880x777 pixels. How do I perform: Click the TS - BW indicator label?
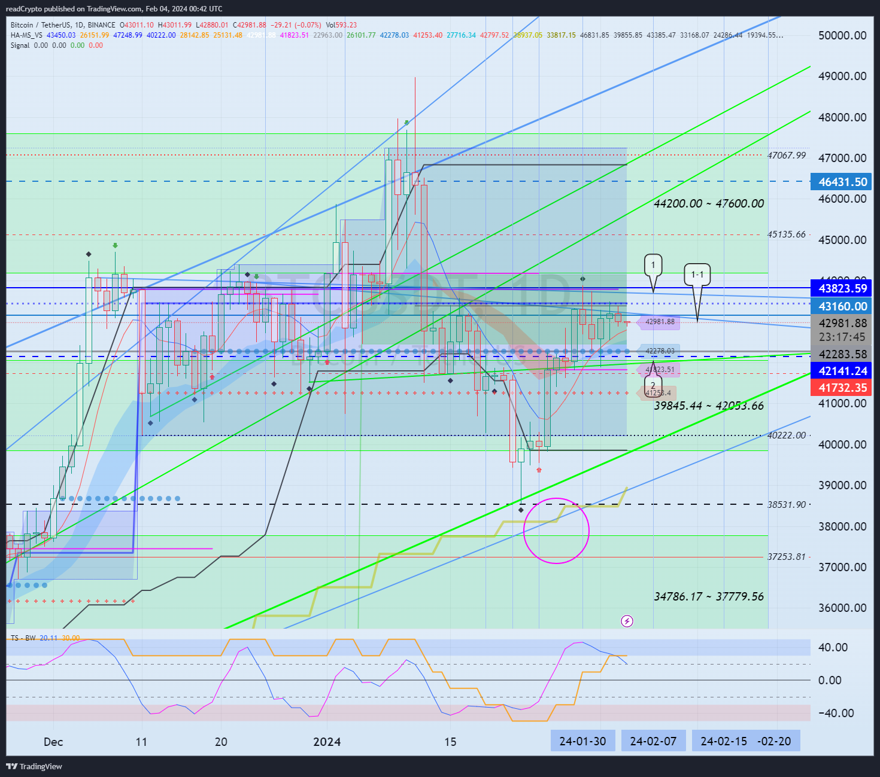(x=23, y=638)
